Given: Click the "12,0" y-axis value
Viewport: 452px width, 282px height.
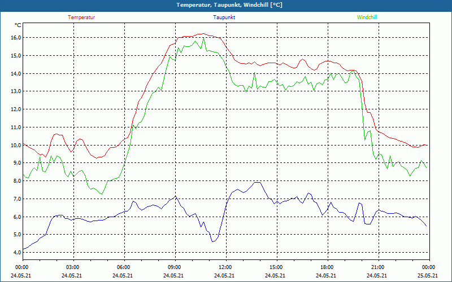Looking at the screenshot, I should [x=16, y=109].
